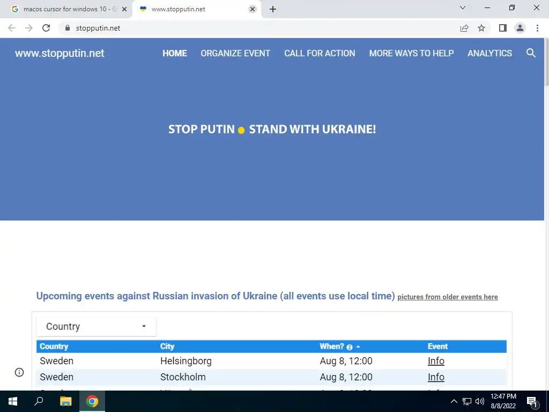Click the Upcoming events heading text
549x412 pixels.
(x=216, y=296)
